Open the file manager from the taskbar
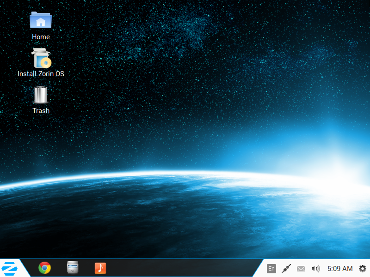This screenshot has height=277, width=370. pyautogui.click(x=73, y=268)
